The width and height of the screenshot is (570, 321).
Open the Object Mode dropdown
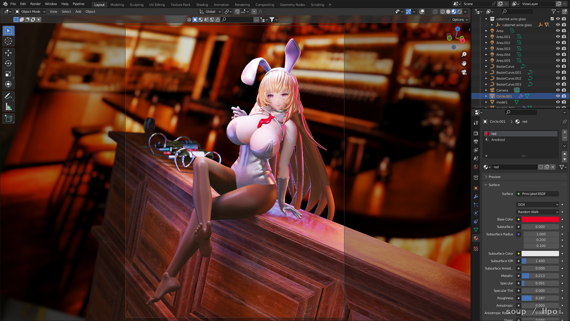pyautogui.click(x=30, y=12)
